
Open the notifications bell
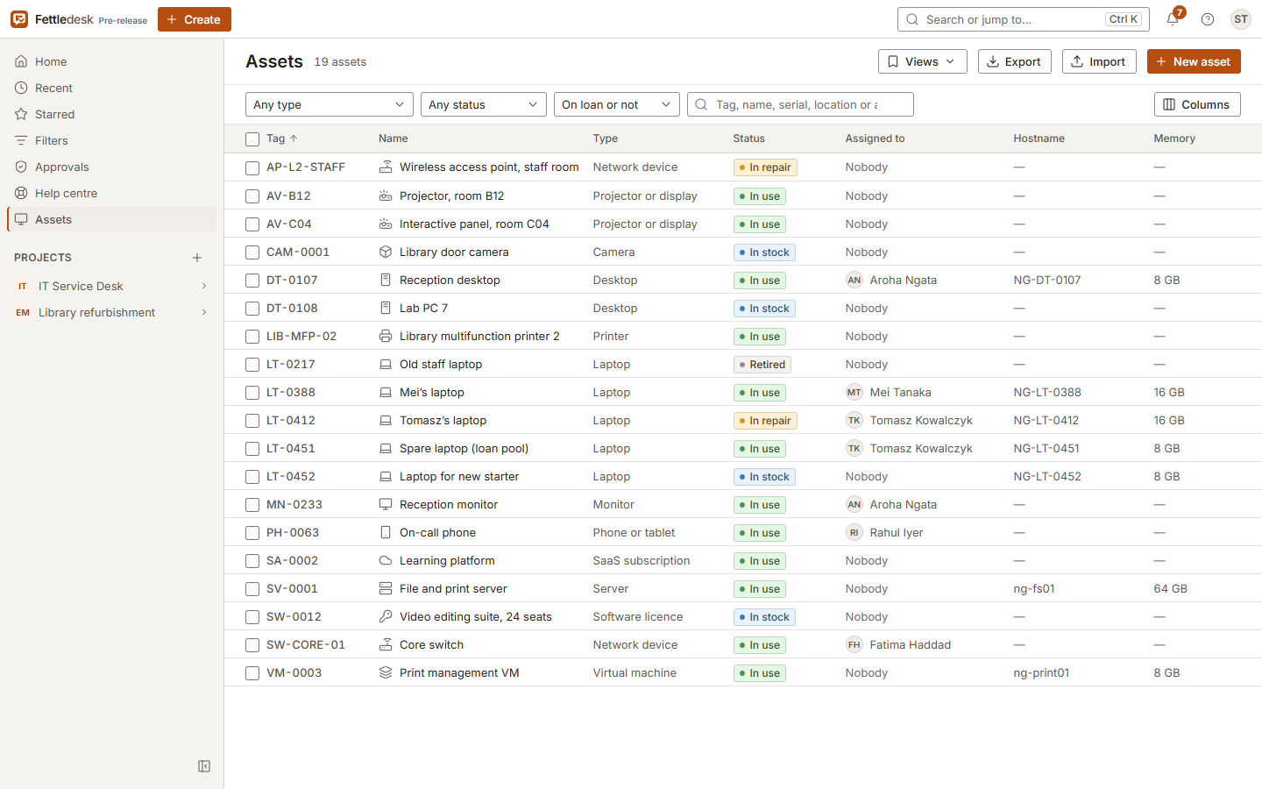pos(1173,19)
